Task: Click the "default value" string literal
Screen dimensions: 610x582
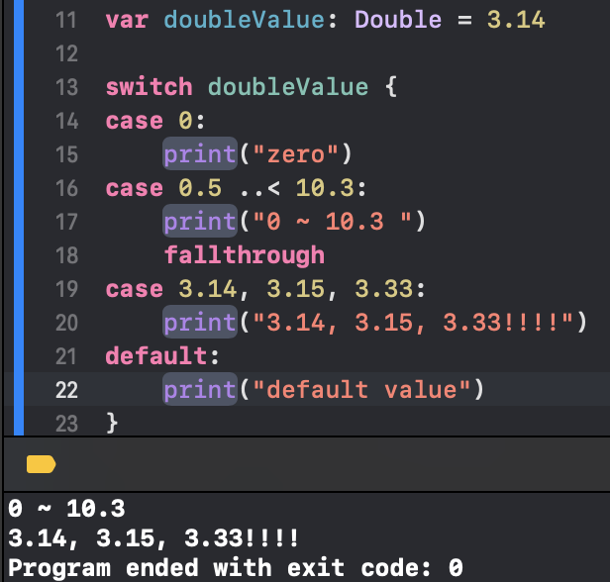Action: click(x=361, y=390)
